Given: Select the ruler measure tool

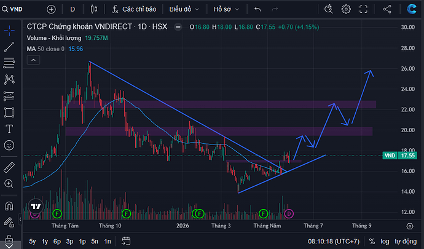Looking at the screenshot, I should [x=9, y=167].
